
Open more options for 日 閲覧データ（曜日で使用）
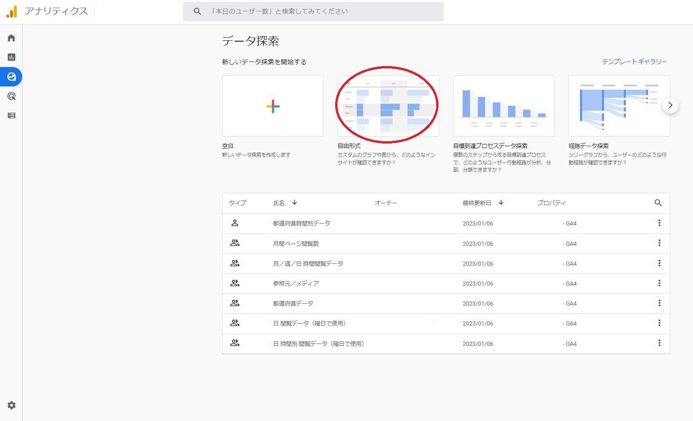point(659,323)
